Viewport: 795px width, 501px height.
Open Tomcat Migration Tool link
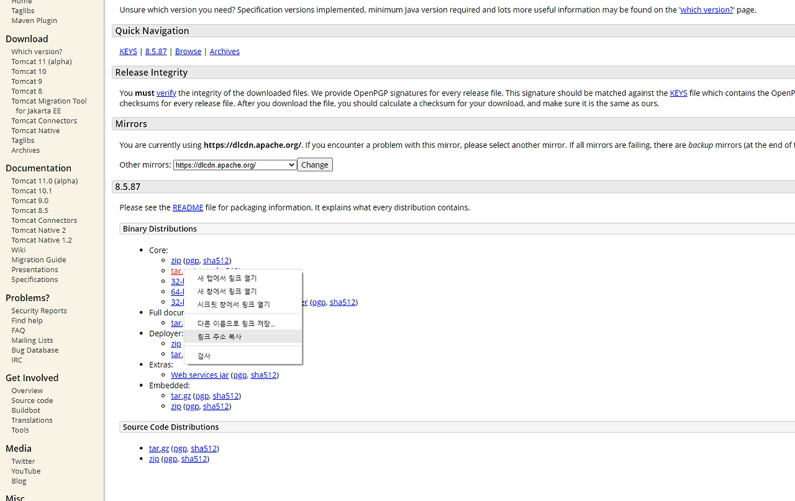tap(49, 106)
